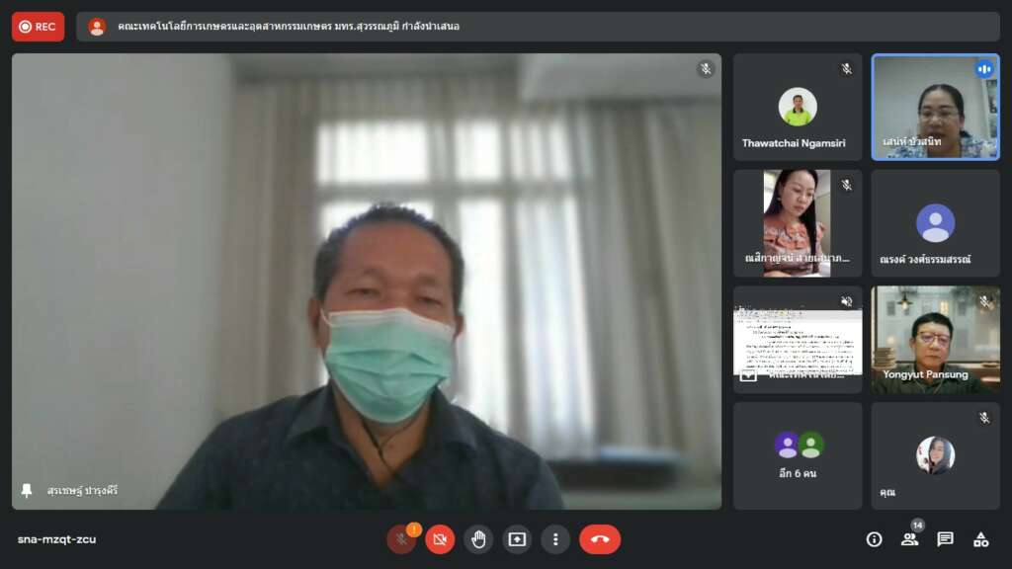Open the meeting details info panel

coord(874,538)
